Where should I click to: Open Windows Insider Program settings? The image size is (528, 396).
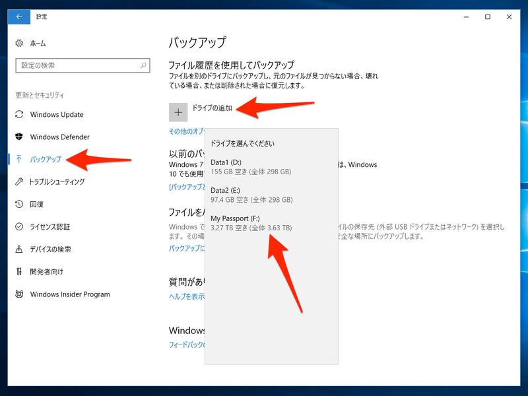click(x=70, y=294)
